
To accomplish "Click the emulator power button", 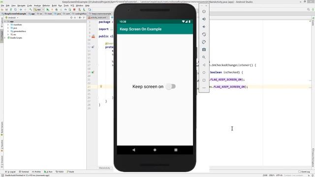I will [x=204, y=11].
